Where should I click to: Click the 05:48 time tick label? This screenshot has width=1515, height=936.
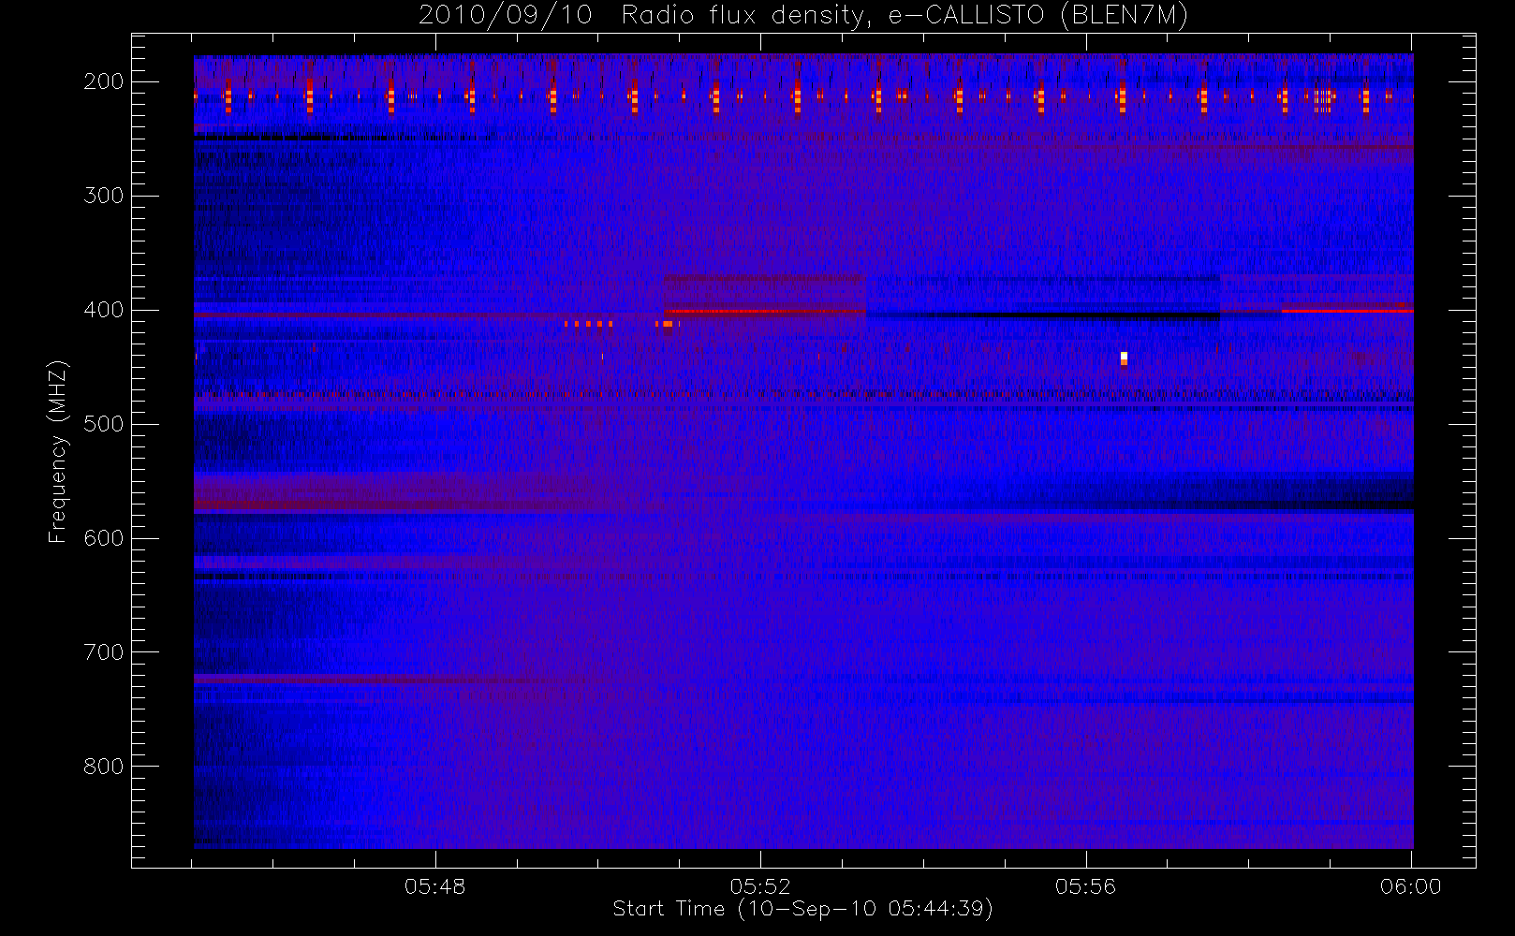(435, 886)
